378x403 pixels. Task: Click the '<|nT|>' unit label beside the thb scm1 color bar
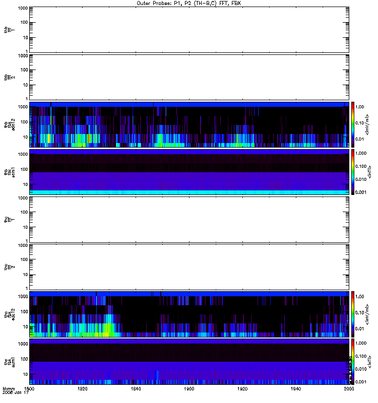click(369, 172)
